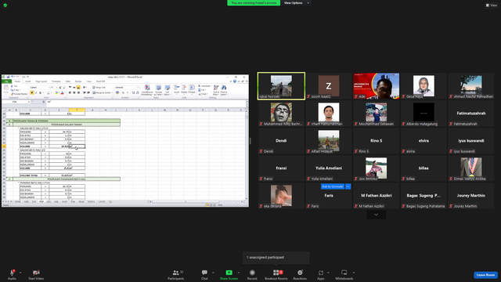Click the Leave Room button

485,275
